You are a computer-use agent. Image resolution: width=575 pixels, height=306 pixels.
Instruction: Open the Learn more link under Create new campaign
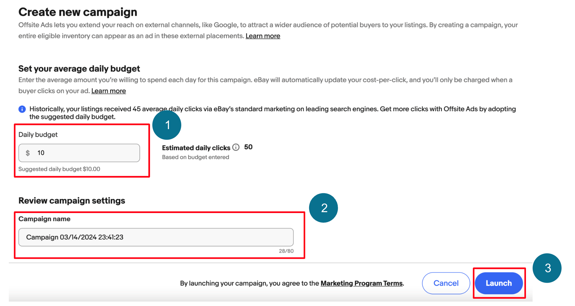tap(262, 36)
